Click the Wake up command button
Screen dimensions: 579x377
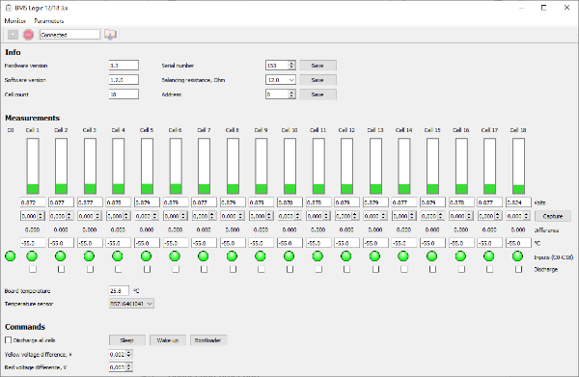168,340
